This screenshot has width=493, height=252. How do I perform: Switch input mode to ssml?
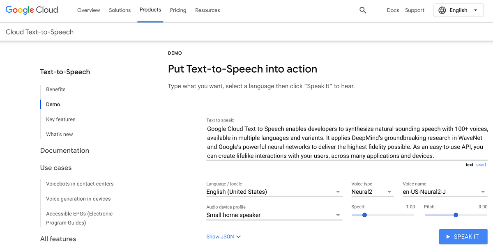(481, 165)
